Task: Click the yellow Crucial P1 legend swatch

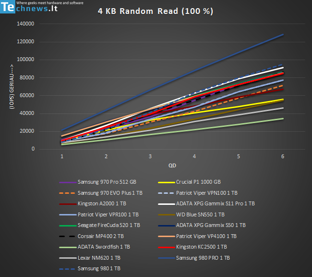Action: click(x=167, y=182)
